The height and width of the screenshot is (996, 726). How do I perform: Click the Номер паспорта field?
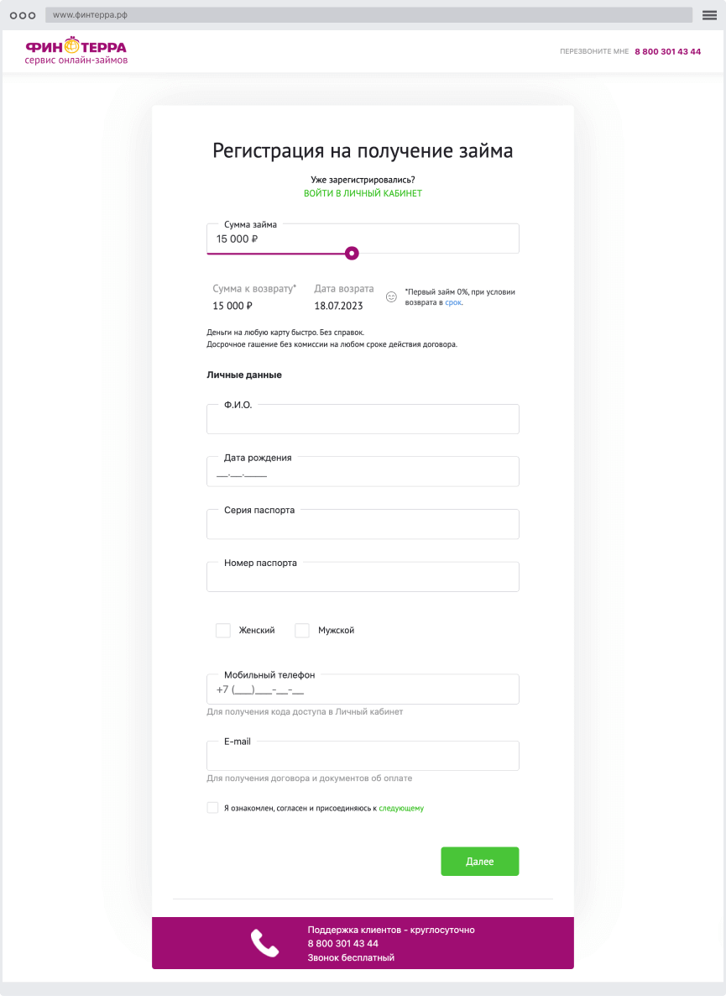coord(363,576)
